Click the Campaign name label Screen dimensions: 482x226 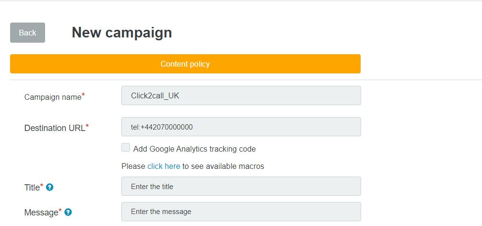point(53,97)
